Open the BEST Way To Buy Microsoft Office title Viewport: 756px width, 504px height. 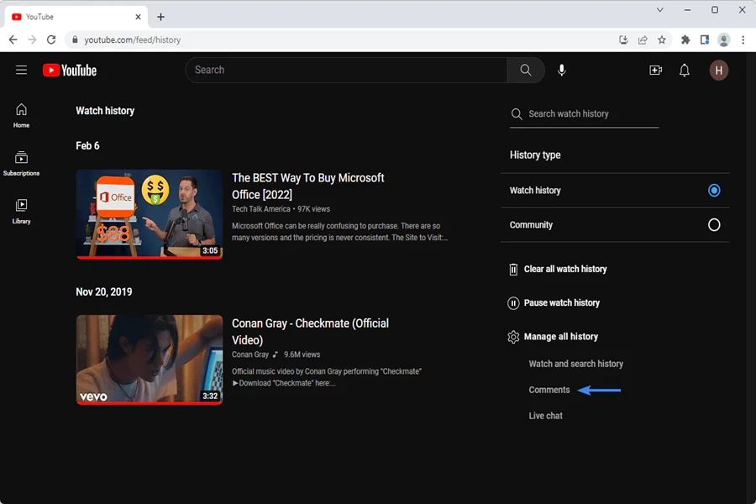(x=308, y=186)
